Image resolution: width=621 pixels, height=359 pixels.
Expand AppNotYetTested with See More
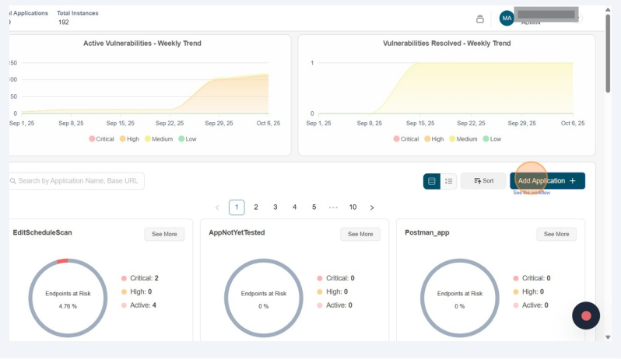coord(360,234)
